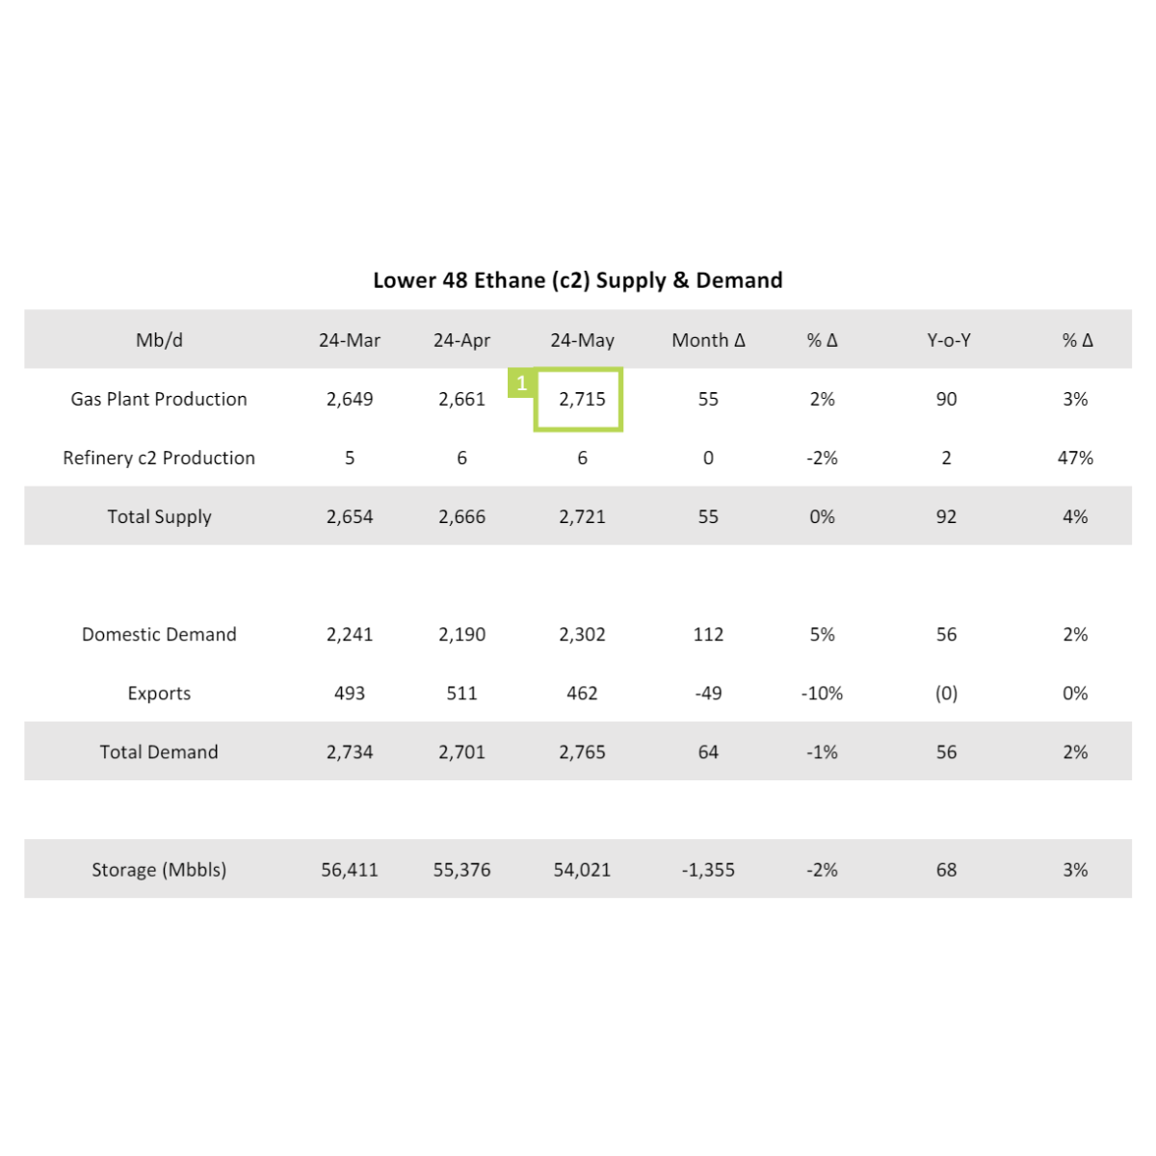The image size is (1156, 1156).
Task: Select the Refinery c2 Production row label
Action: 159,458
